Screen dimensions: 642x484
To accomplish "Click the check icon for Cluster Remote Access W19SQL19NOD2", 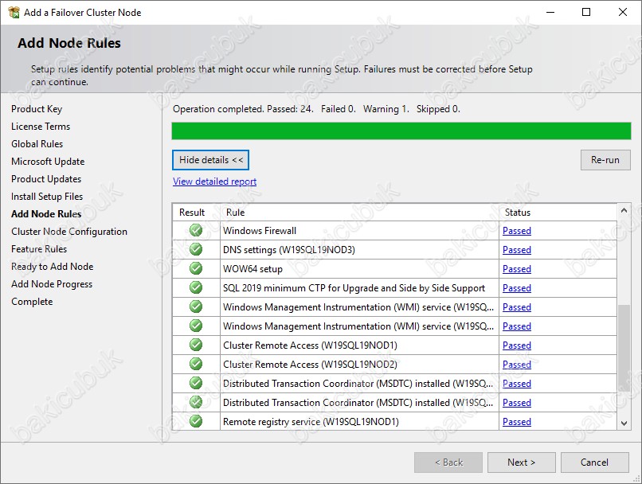I will tap(196, 364).
